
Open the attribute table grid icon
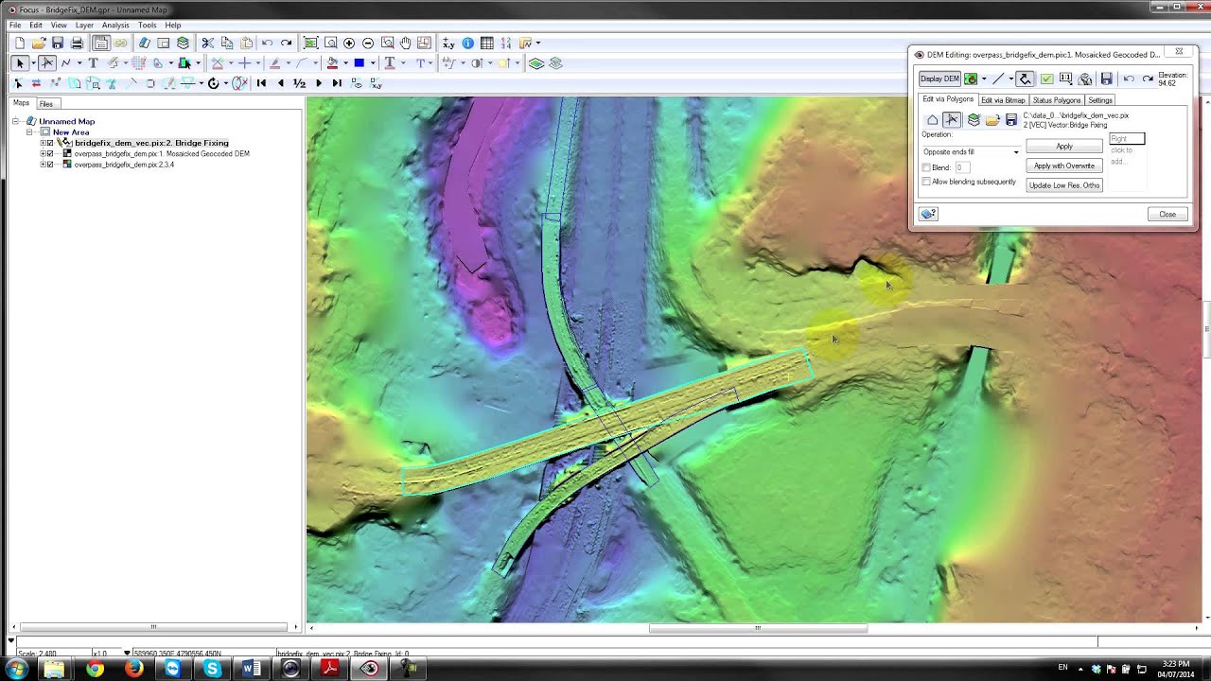point(487,43)
